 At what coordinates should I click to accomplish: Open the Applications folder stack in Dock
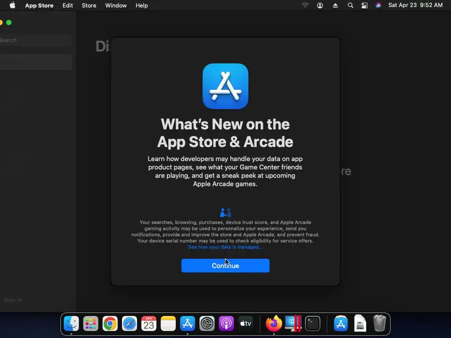point(341,323)
